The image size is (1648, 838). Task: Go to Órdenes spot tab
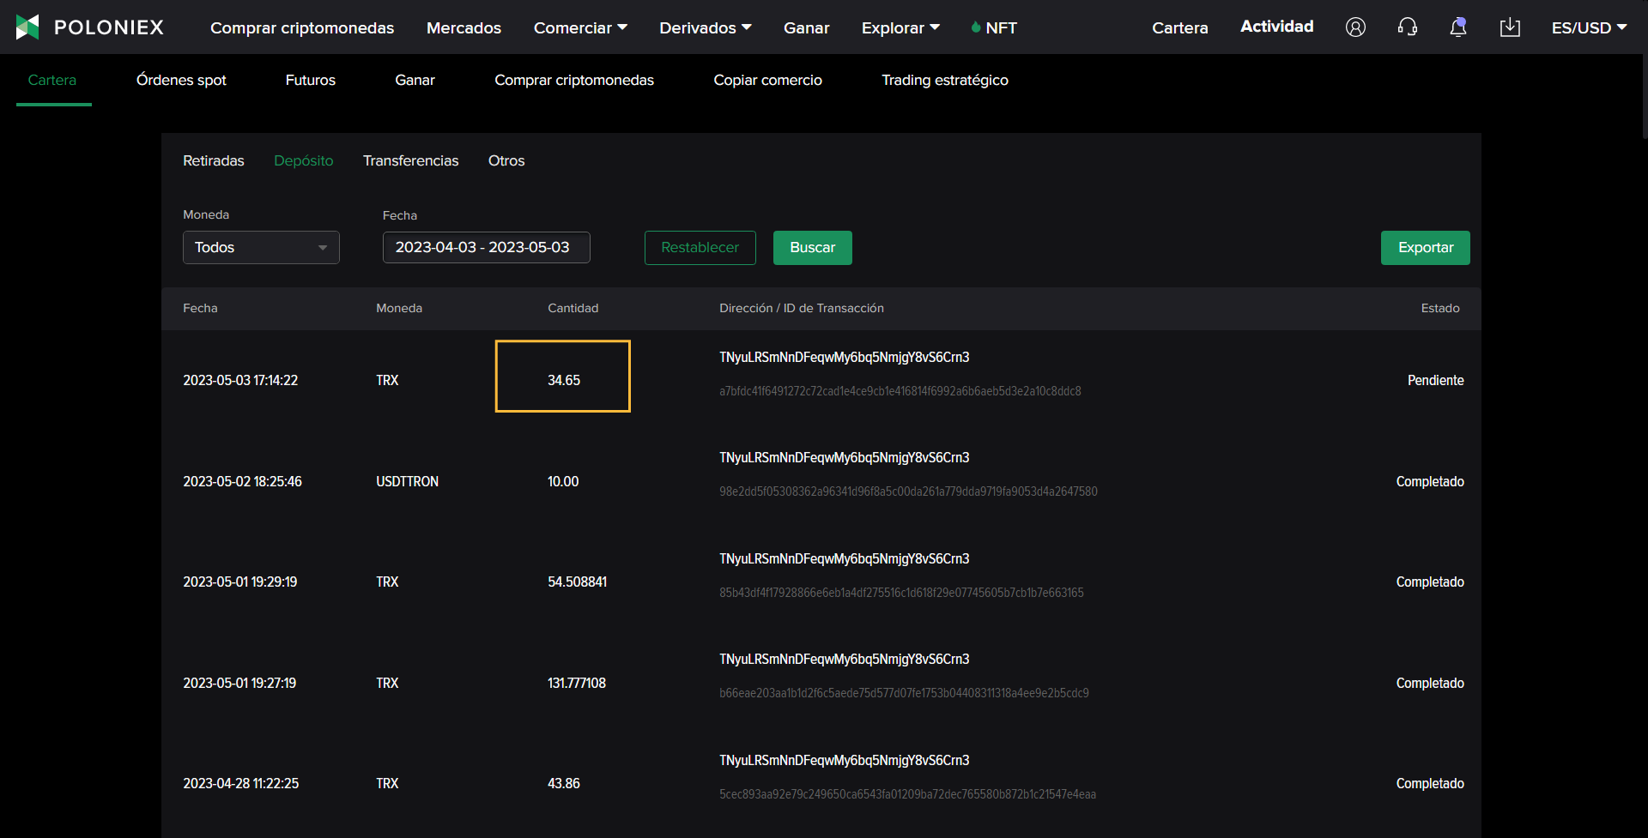coord(181,80)
